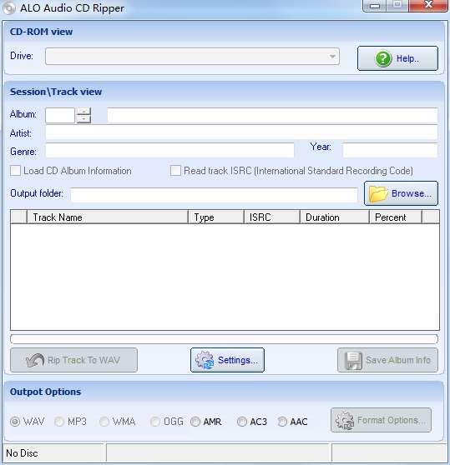Select the OGG output format

click(155, 422)
